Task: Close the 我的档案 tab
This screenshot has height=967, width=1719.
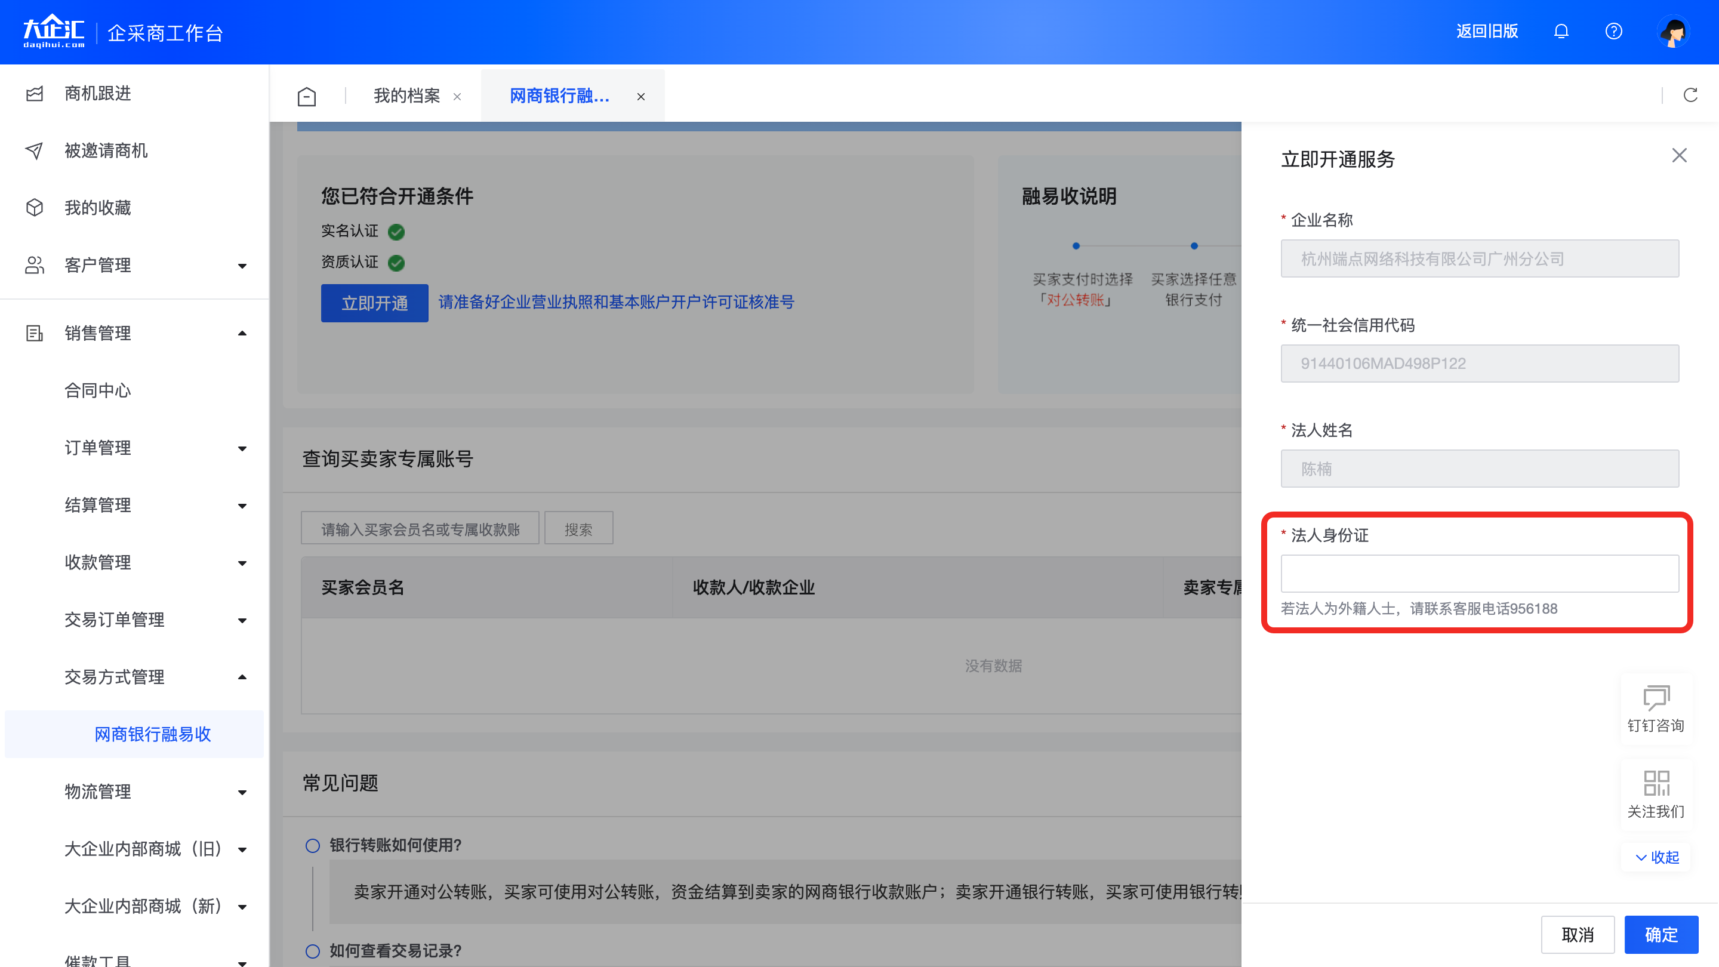Action: [x=457, y=97]
